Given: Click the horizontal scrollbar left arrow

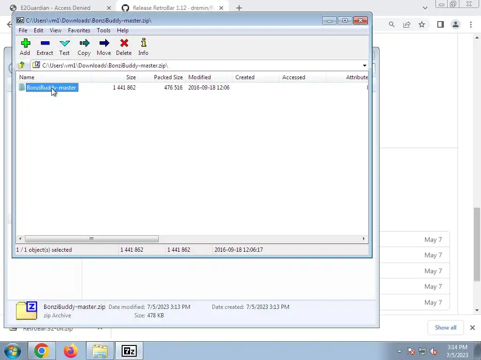Looking at the screenshot, I should 20,239.
